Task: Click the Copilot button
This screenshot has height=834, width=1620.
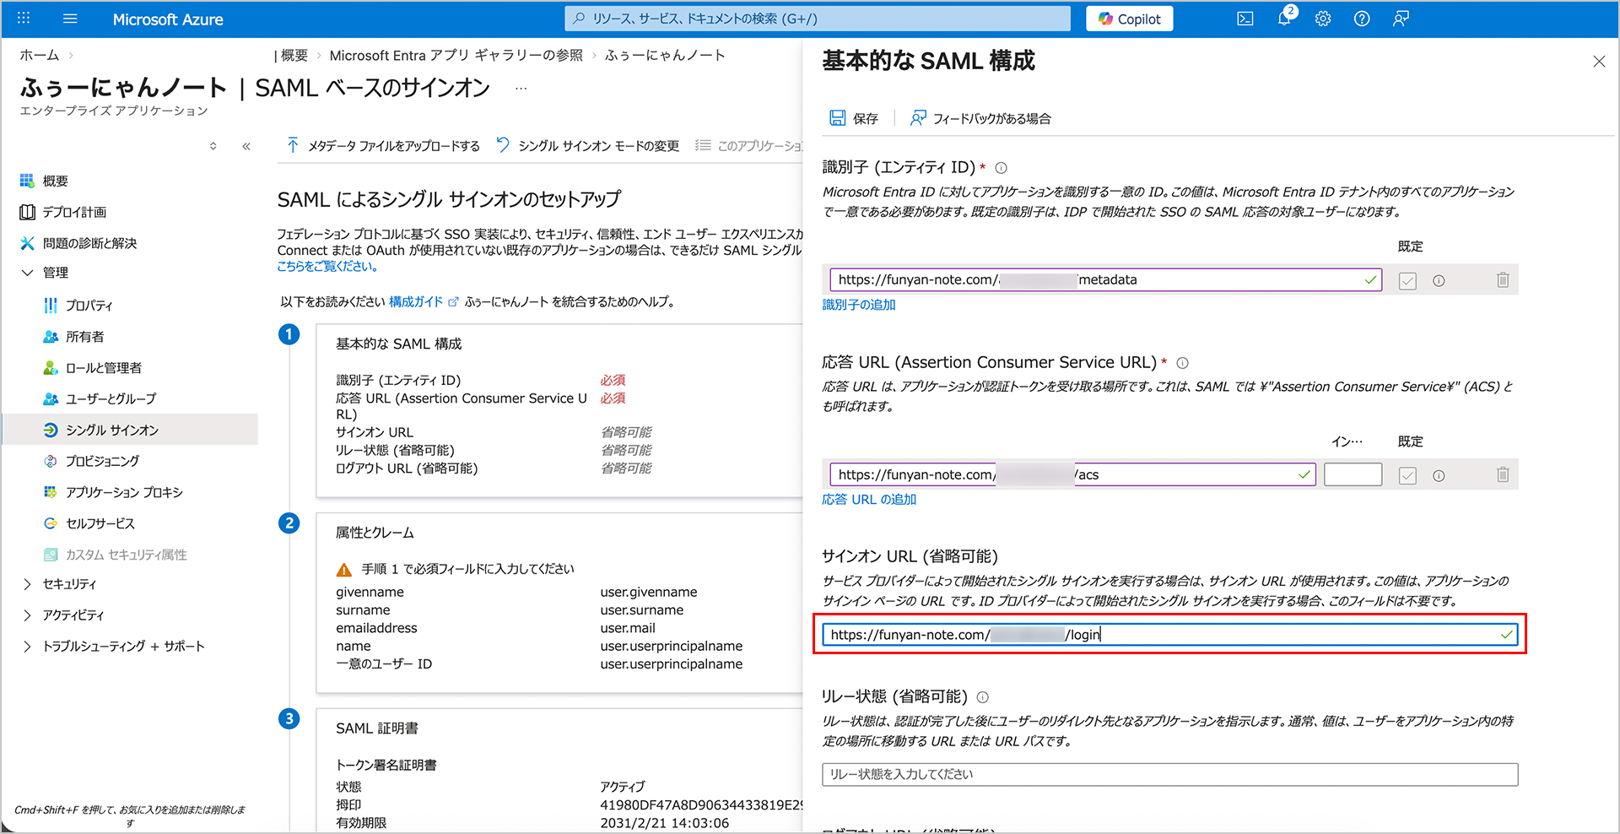Action: [1129, 19]
